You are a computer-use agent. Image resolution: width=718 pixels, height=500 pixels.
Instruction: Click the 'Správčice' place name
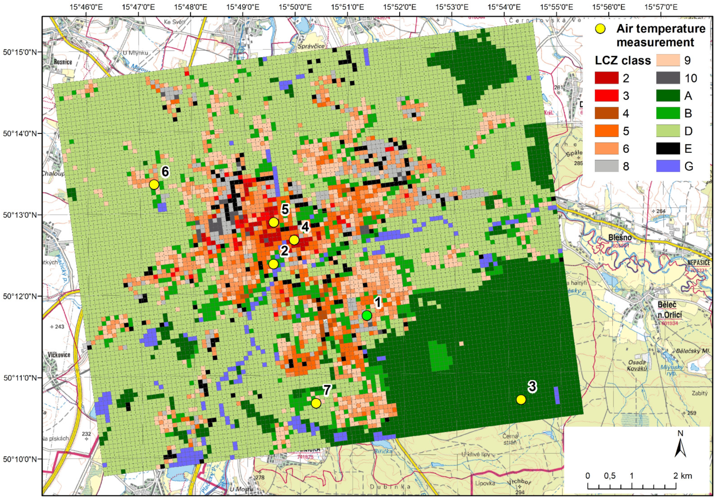(311, 46)
